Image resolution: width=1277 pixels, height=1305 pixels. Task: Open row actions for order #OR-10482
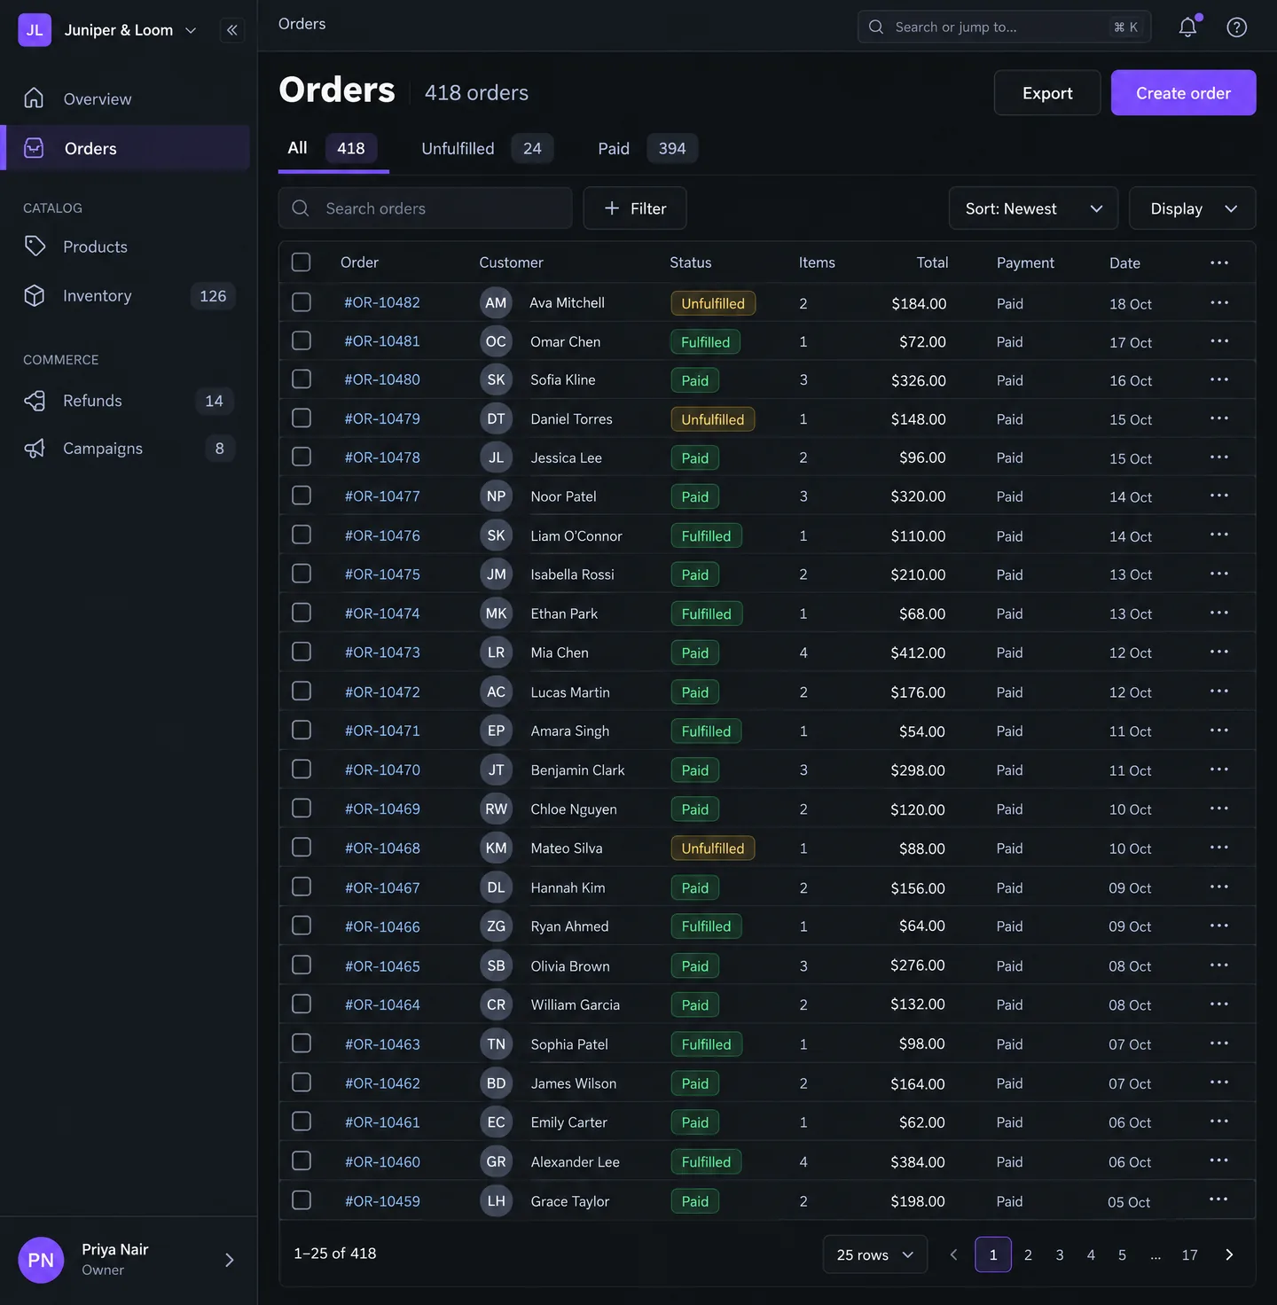pos(1219,302)
